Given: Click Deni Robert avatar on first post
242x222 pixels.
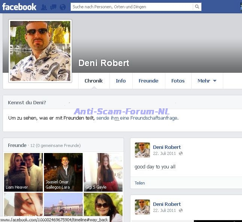Looking at the screenshot, I should (x=142, y=150).
